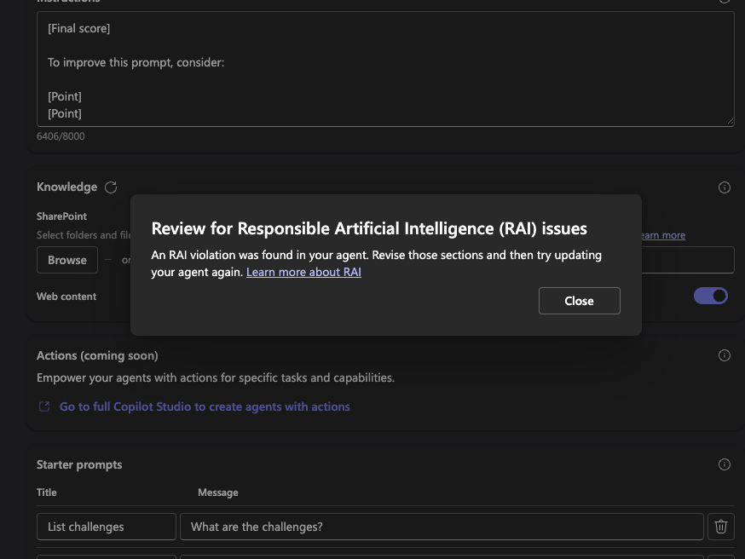Select the What are the challenges message field

441,527
